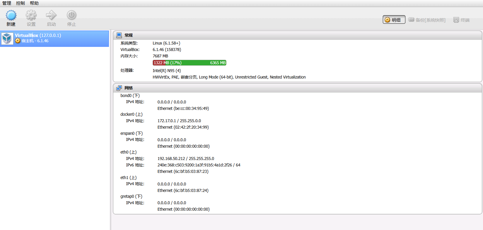The width and height of the screenshot is (483, 230).
Task: Click the 网络 section network icon
Action: (x=119, y=88)
